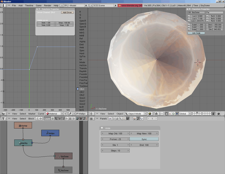Image resolution: width=225 pixels, height=174 pixels.
Task: Toggle Layer display in OOPS header
Action: (47, 119)
